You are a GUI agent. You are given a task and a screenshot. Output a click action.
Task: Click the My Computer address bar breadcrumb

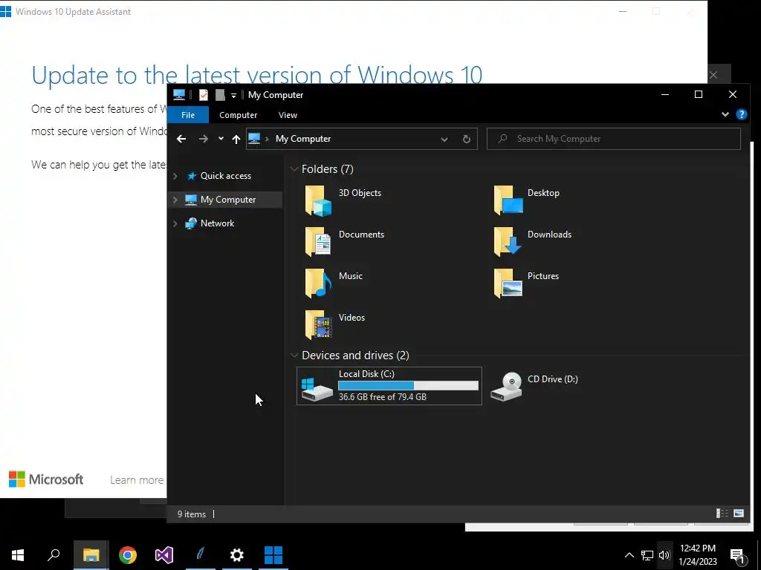pyautogui.click(x=303, y=139)
